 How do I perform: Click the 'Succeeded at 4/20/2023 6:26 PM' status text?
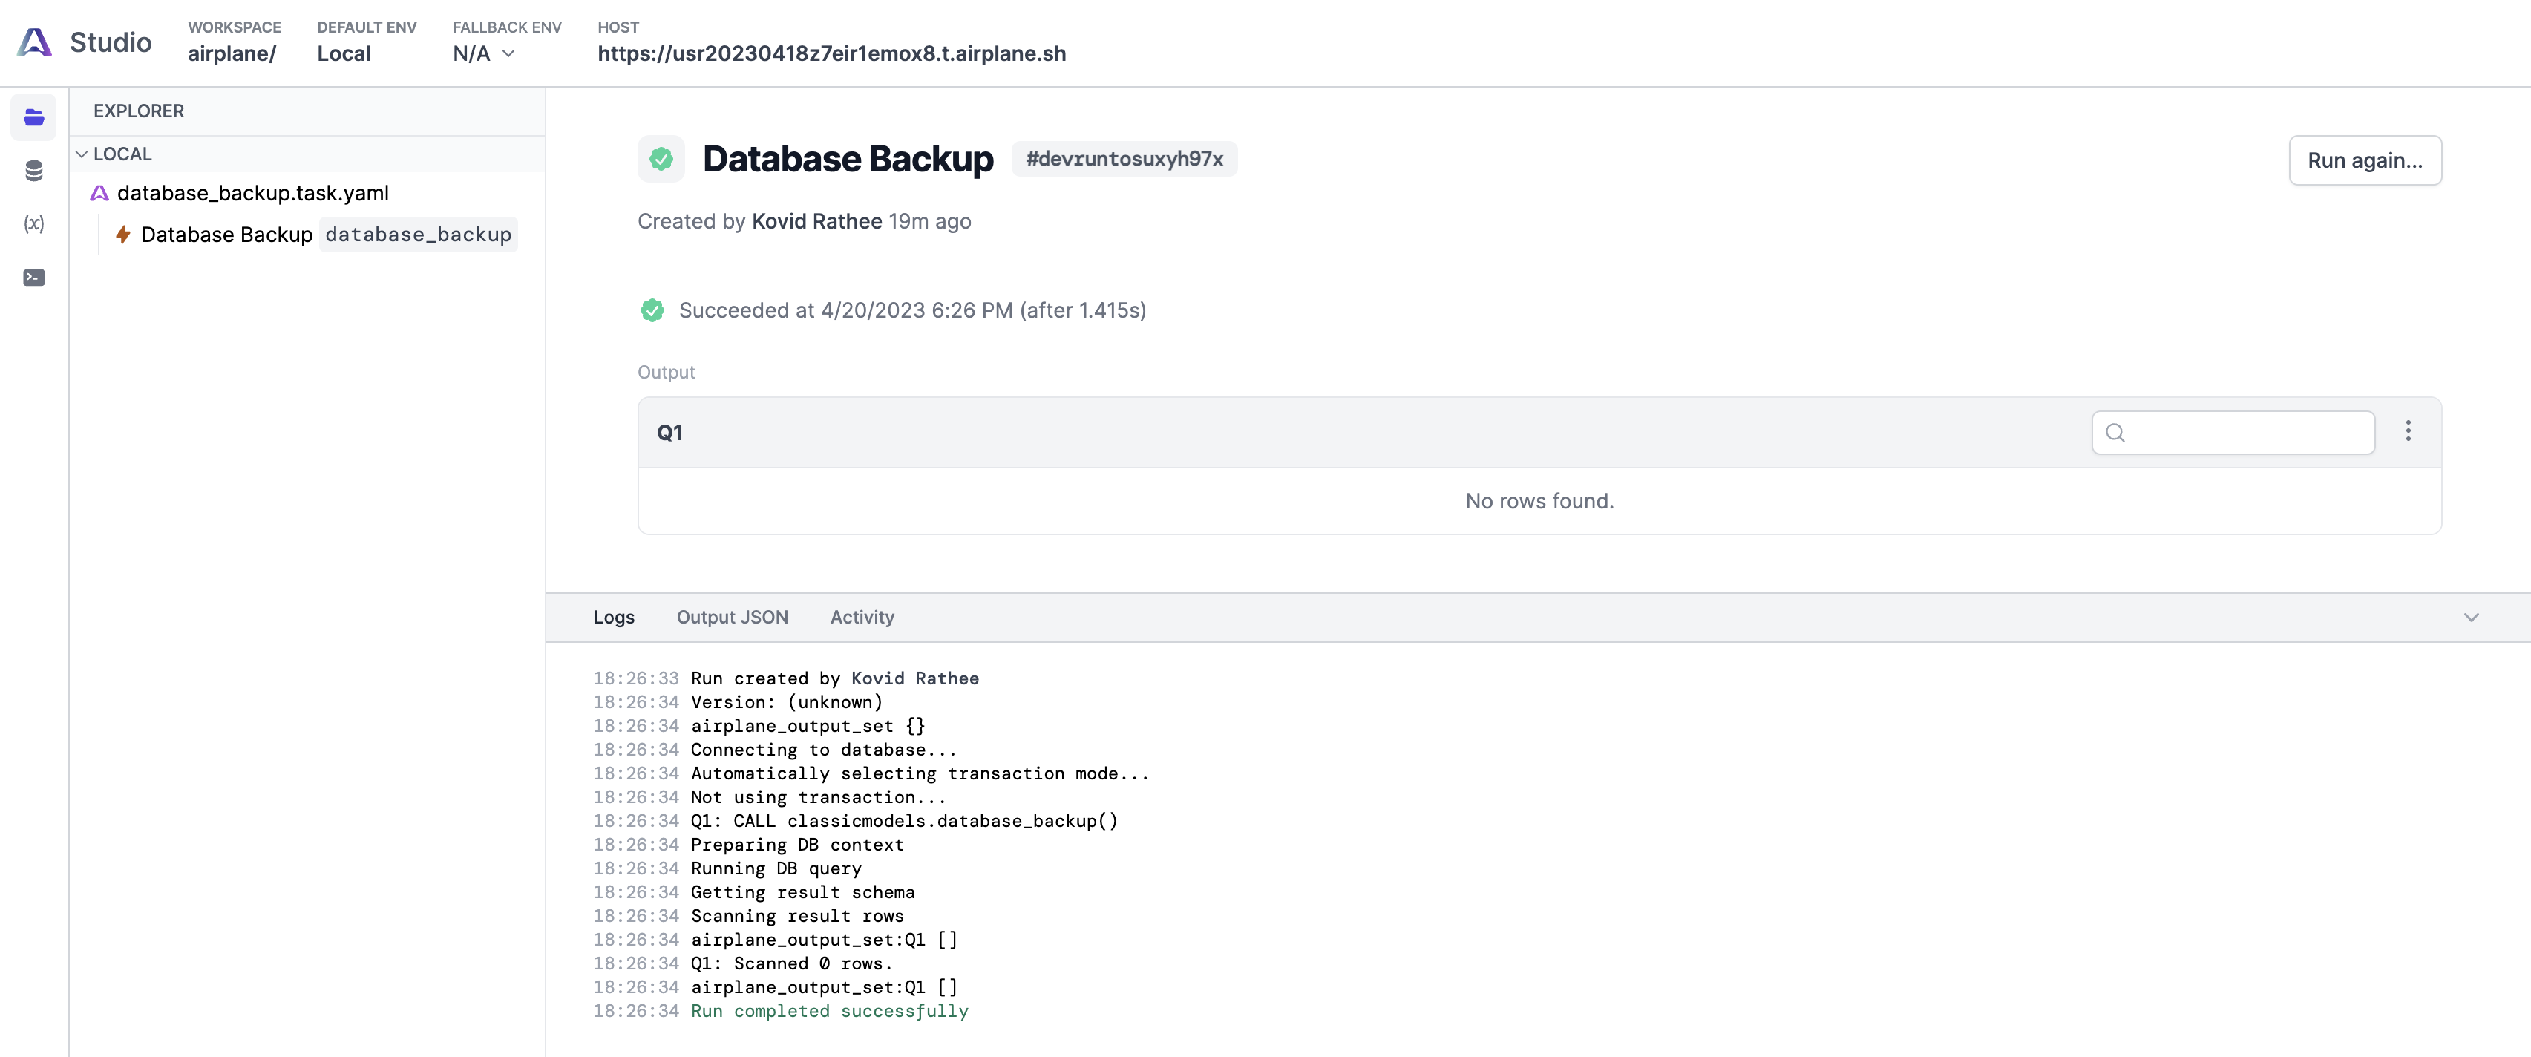point(911,312)
